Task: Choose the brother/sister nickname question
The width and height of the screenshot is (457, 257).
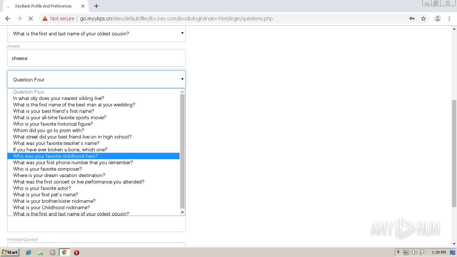Action: (x=94, y=201)
